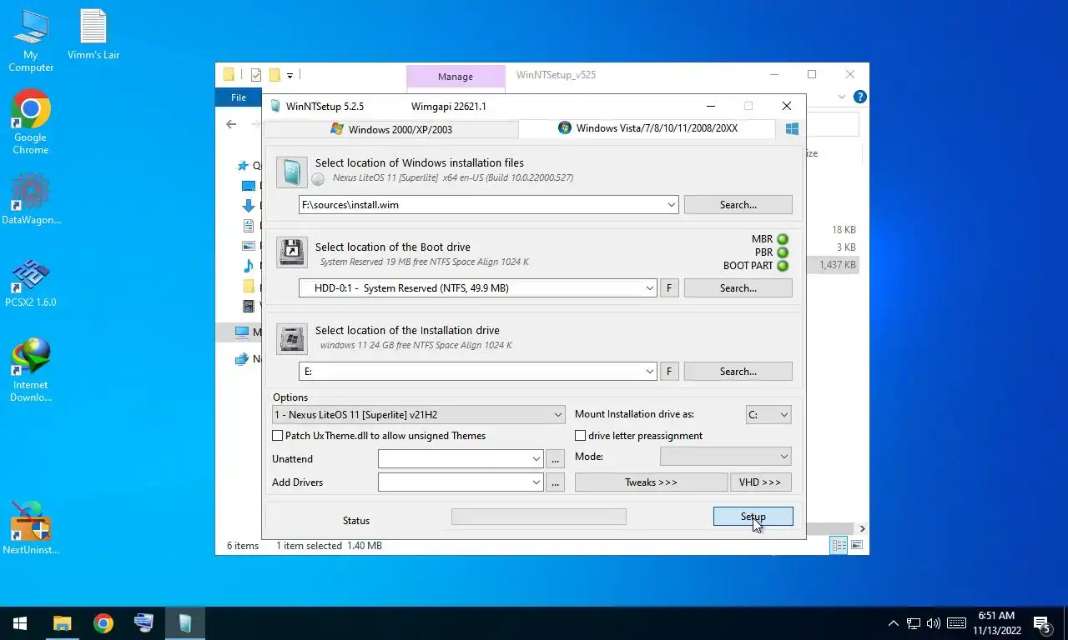Click Search for Windows installation files
This screenshot has width=1068, height=640.
pos(738,205)
